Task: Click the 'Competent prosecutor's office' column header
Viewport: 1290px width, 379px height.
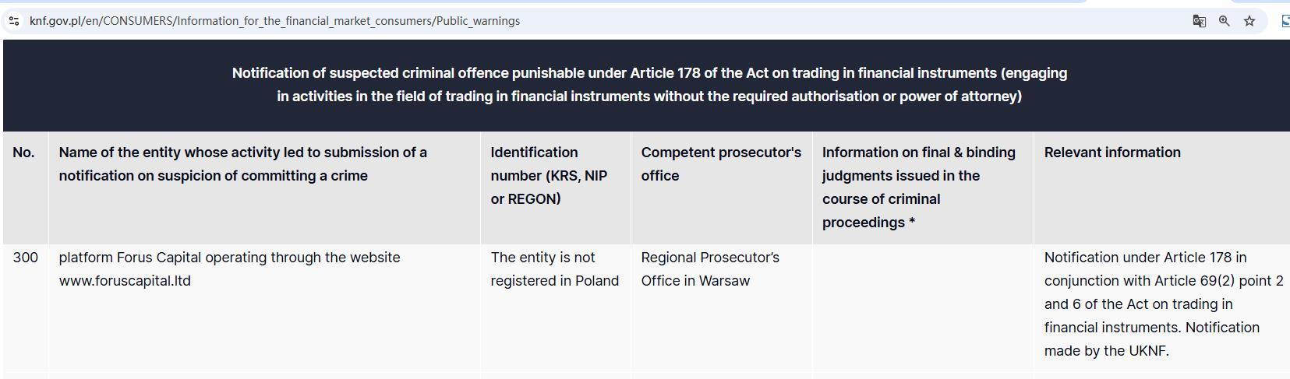Action: pos(720,164)
